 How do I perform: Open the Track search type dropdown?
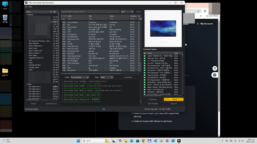click(127, 12)
